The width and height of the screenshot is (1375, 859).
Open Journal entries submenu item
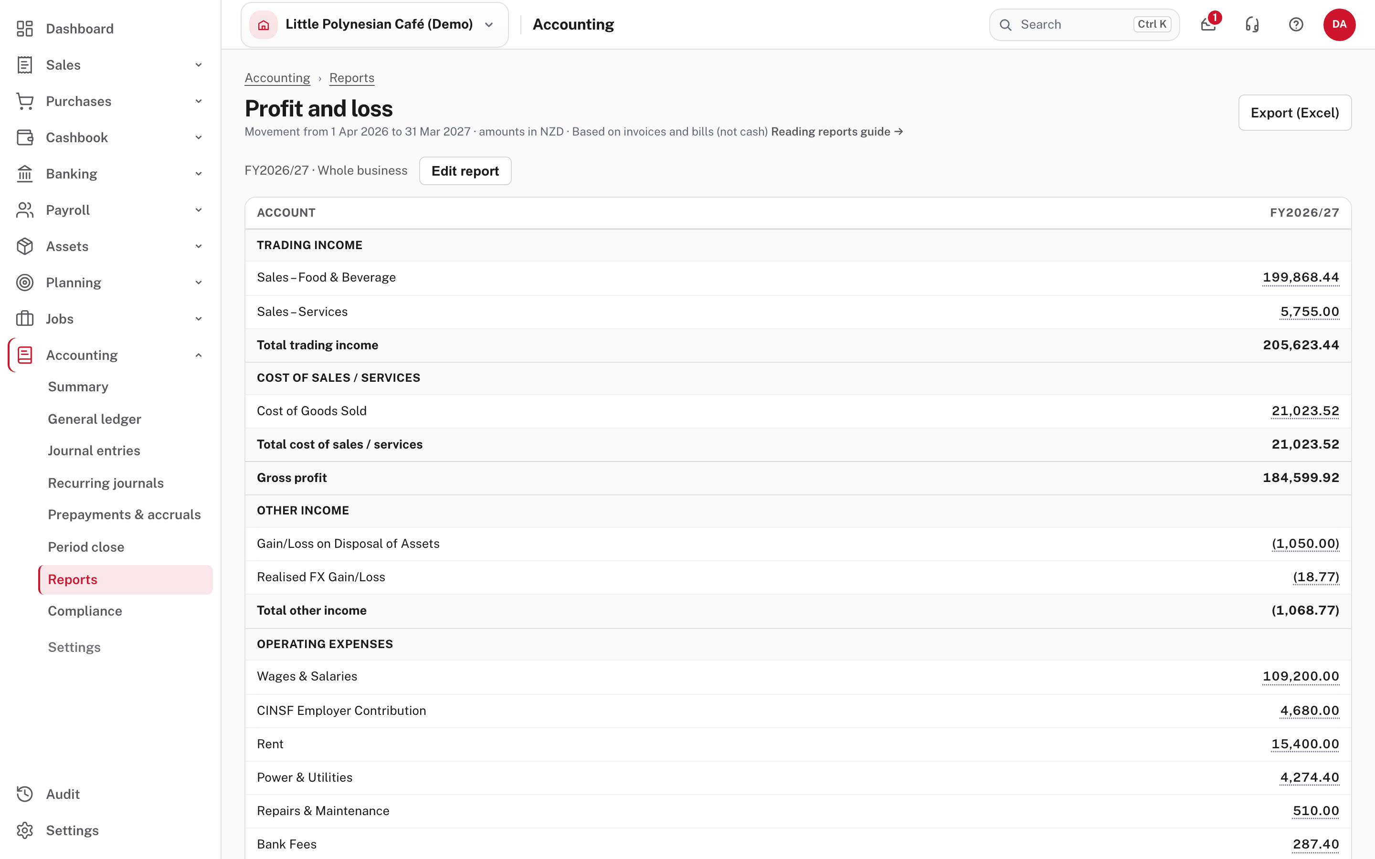(94, 450)
